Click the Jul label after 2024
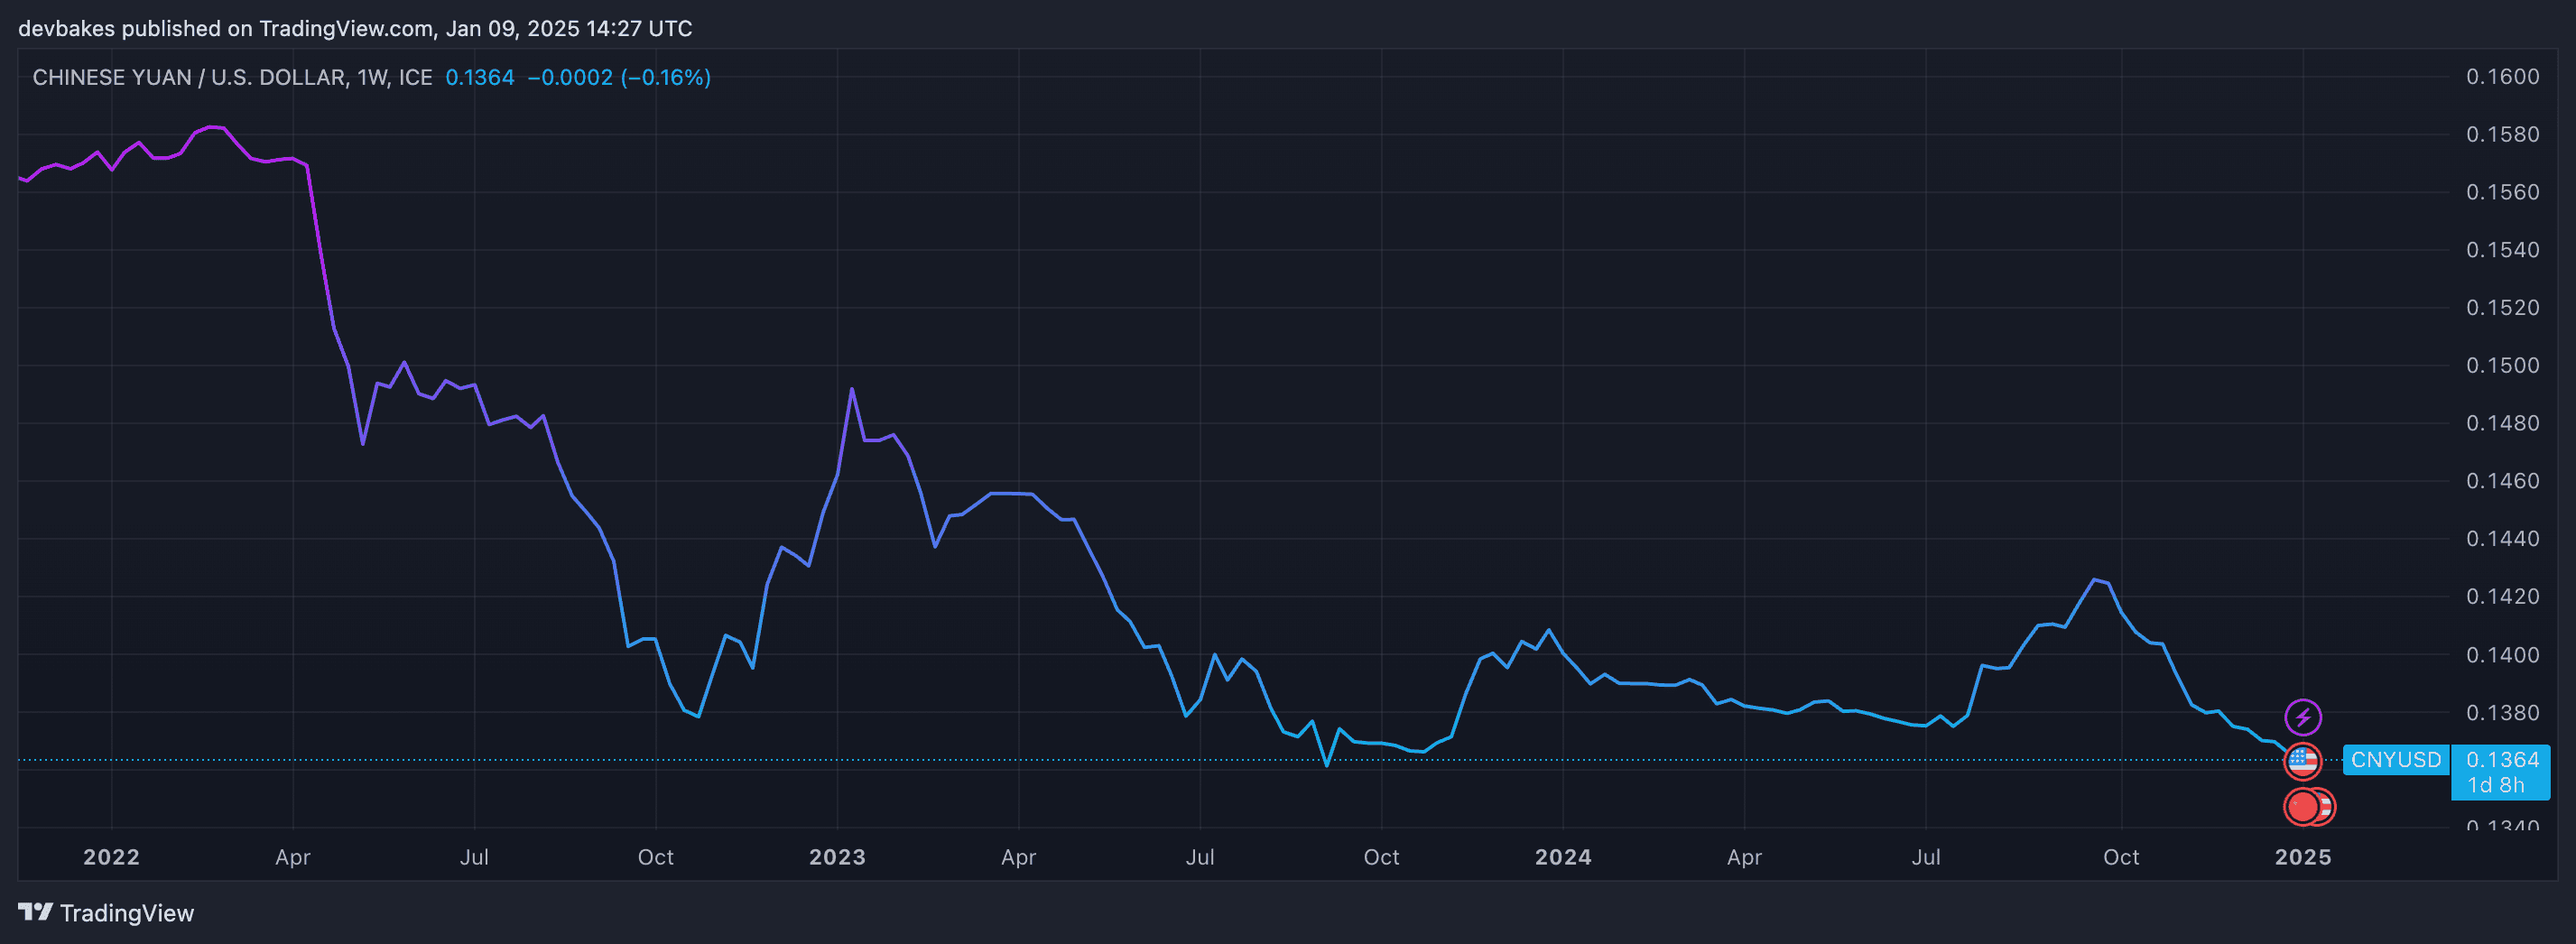This screenshot has width=2576, height=944. click(1926, 857)
